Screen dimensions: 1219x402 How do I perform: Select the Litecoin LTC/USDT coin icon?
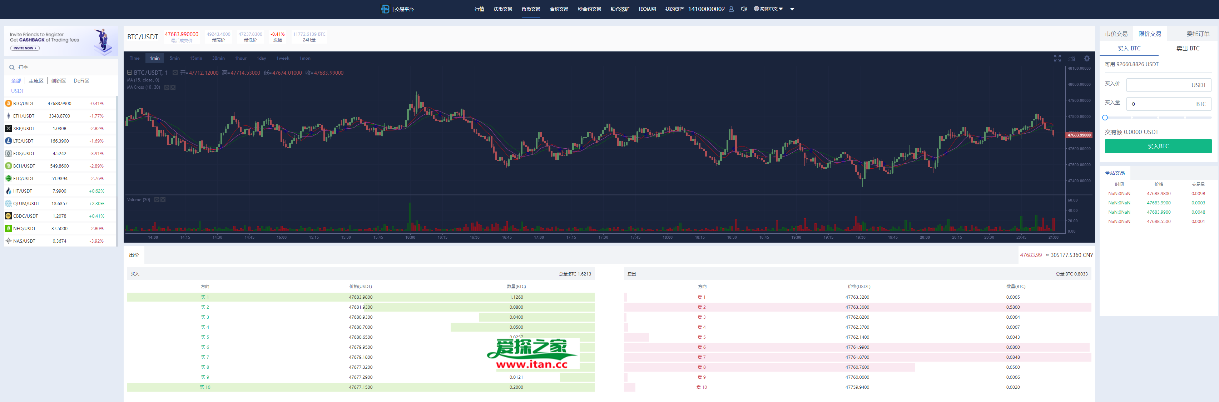[9, 141]
